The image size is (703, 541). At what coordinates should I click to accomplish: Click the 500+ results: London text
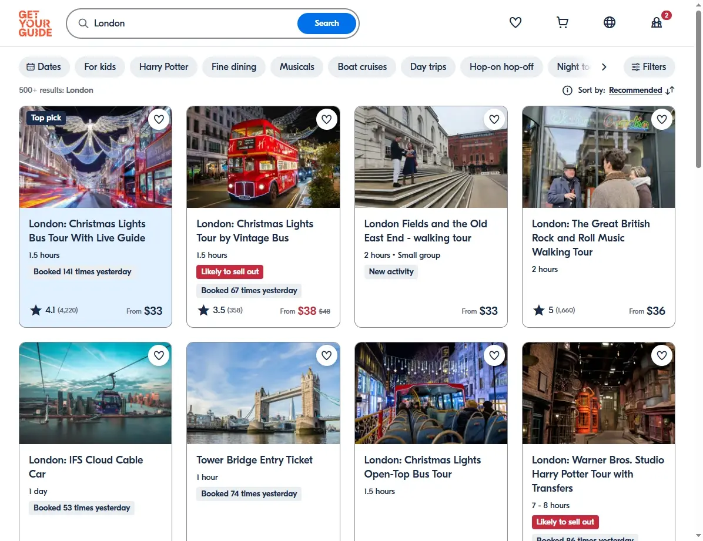click(x=56, y=90)
